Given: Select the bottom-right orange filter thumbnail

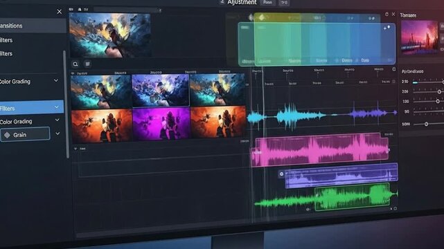Looking at the screenshot, I should coord(218,122).
